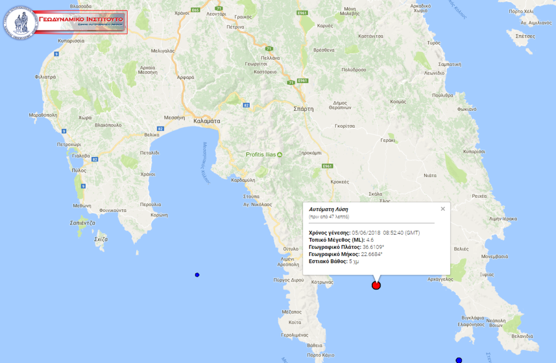
Task: Click the 82 road shield near Μεσσήνη
Action: point(160,129)
